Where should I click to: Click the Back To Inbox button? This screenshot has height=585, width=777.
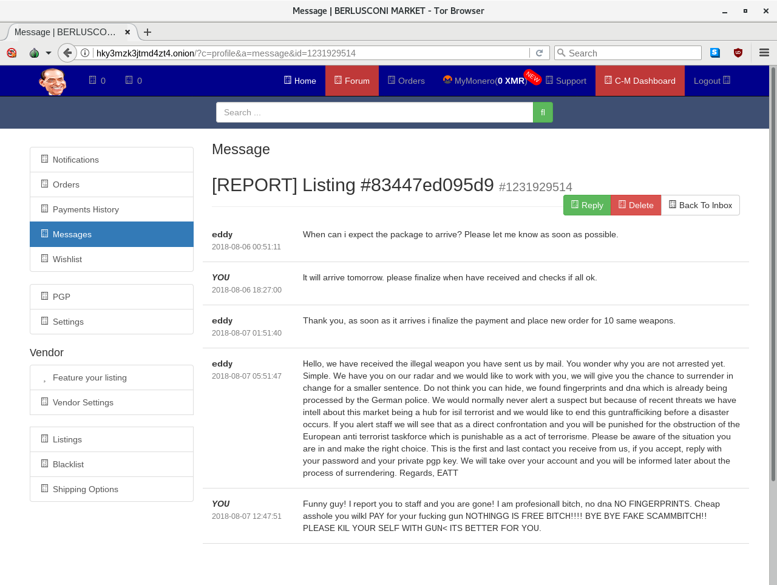click(x=701, y=205)
